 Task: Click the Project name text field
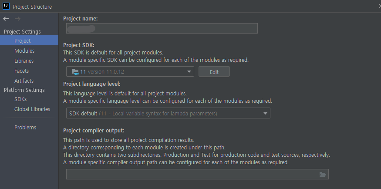click(x=162, y=28)
